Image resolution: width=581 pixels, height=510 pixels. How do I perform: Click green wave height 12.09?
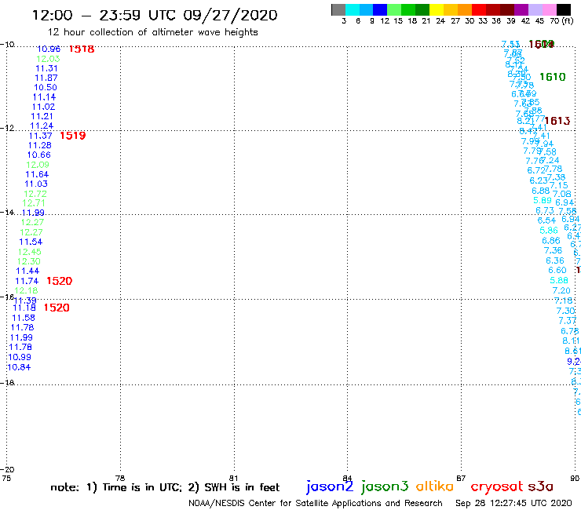tap(38, 165)
